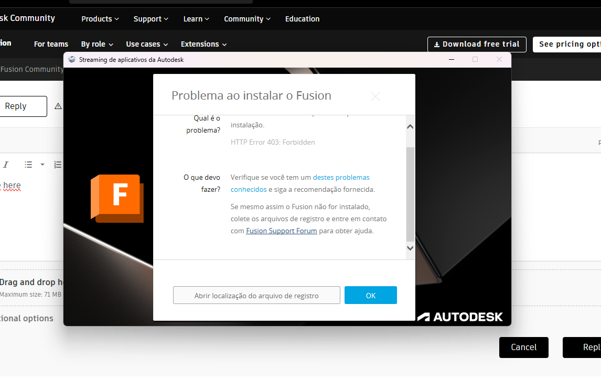This screenshot has height=380, width=601.
Task: Maximize the Autodesk streaming window
Action: tap(475, 59)
